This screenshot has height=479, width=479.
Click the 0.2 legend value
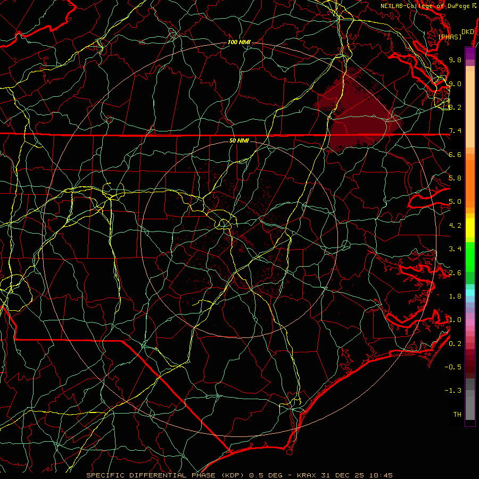455,344
